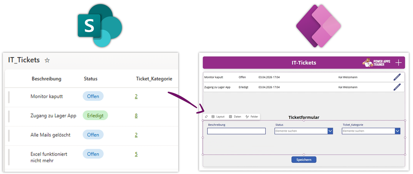Open Layout options in the form toolbar

218,117
